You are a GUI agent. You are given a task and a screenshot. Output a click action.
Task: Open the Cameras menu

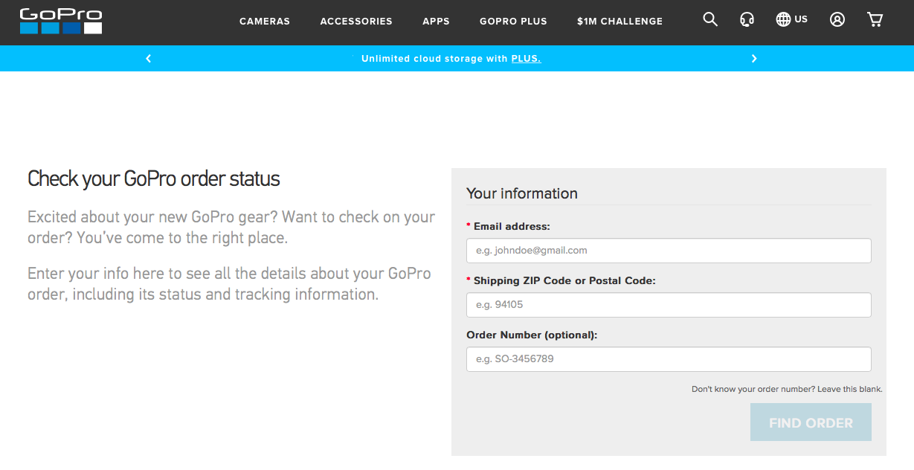(x=265, y=21)
